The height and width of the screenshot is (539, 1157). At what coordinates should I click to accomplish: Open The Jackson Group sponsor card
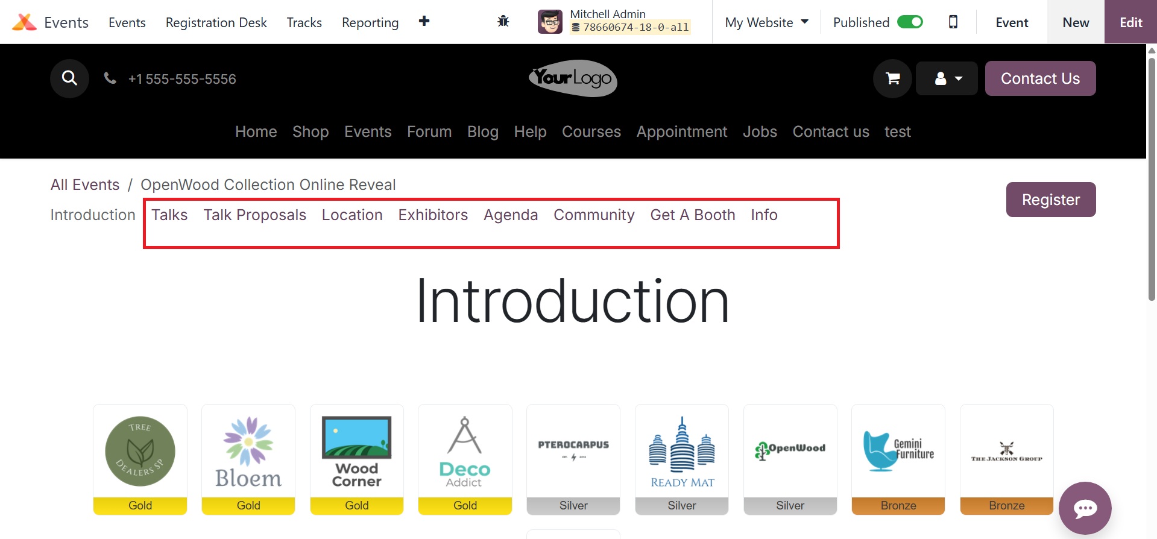1007,459
